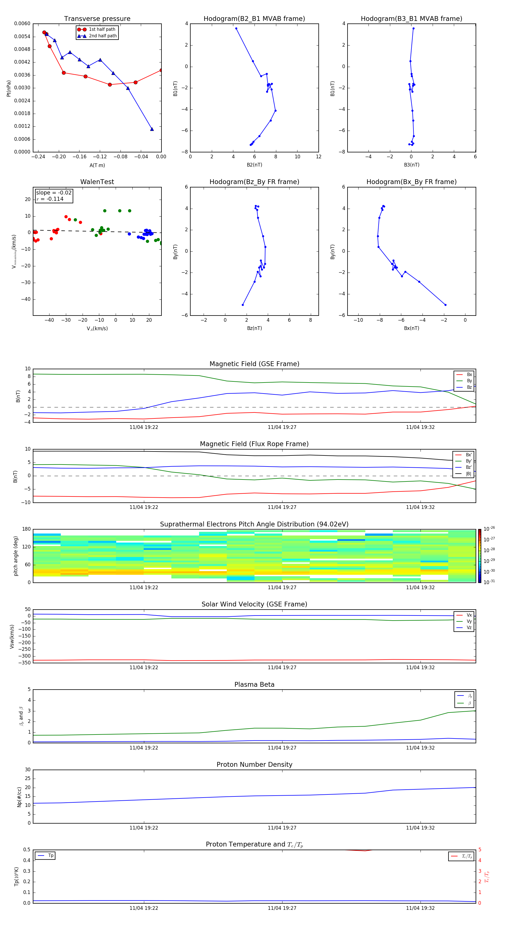Viewport: 509px width, 933px height.
Task: Select the Tp legend entry
Action: [45, 856]
